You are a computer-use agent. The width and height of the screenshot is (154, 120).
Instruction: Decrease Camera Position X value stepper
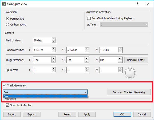coord(53,52)
